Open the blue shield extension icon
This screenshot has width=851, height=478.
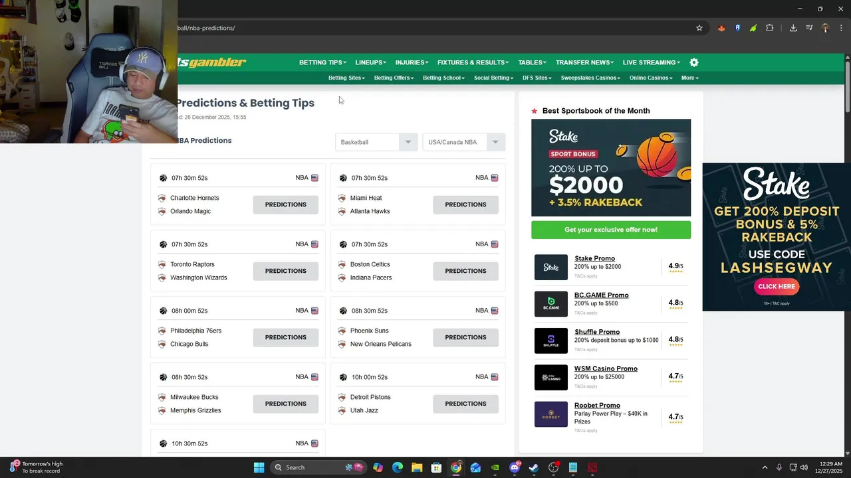737,28
